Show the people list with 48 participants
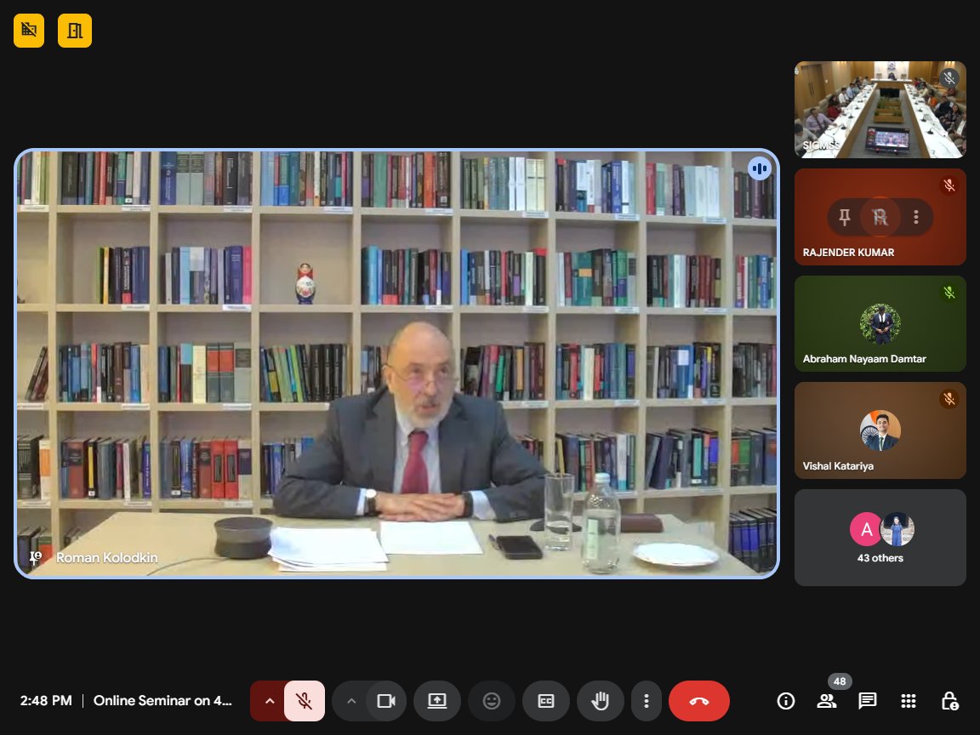The height and width of the screenshot is (735, 980). point(827,701)
